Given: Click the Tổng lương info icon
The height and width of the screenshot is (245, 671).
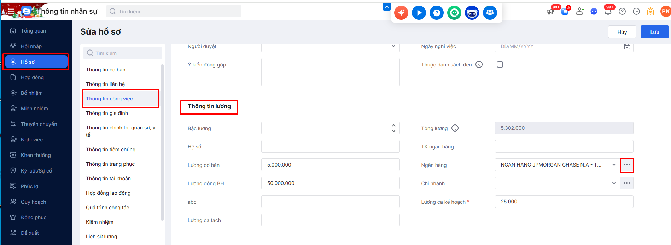Looking at the screenshot, I should [455, 128].
